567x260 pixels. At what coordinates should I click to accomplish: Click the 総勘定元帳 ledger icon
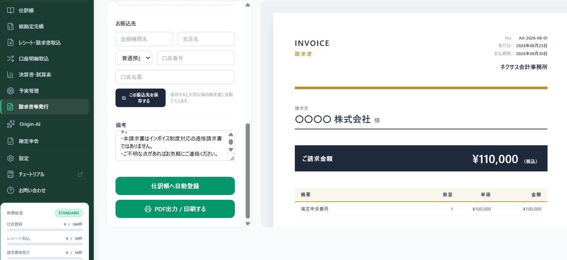click(11, 26)
